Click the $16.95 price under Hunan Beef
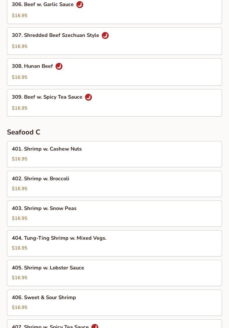Viewport: 229px width, 328px height. (x=19, y=77)
